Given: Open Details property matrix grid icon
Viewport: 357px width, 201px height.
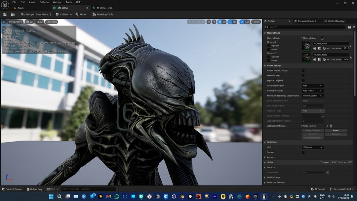Looking at the screenshot, I should 349,27.
